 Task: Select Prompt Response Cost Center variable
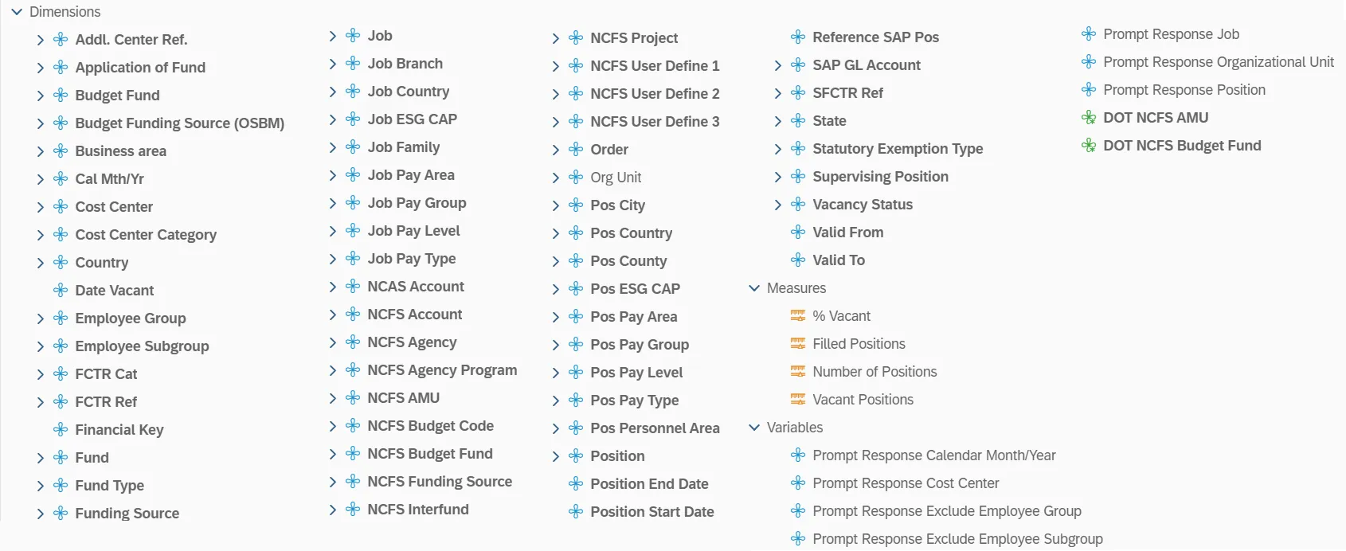pyautogui.click(x=906, y=483)
